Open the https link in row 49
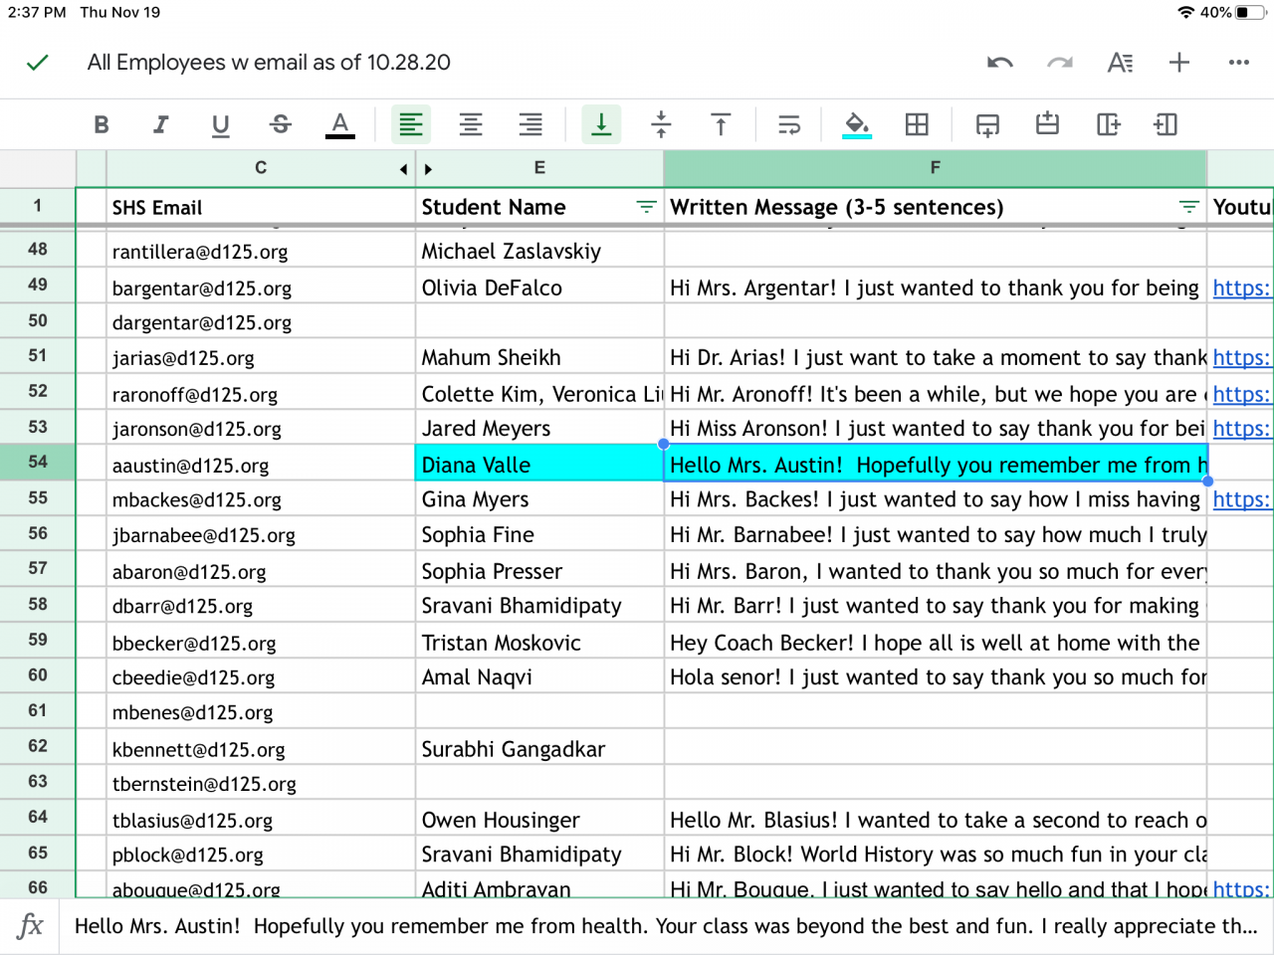The height and width of the screenshot is (955, 1274). [1240, 288]
